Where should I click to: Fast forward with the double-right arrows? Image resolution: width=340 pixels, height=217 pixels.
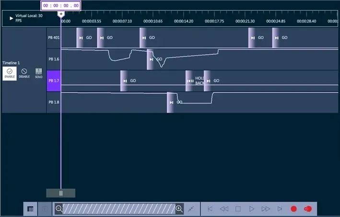coord(266,209)
